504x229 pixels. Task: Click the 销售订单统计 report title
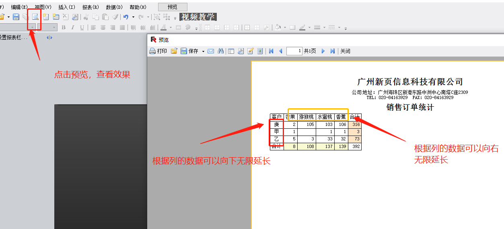(410, 107)
